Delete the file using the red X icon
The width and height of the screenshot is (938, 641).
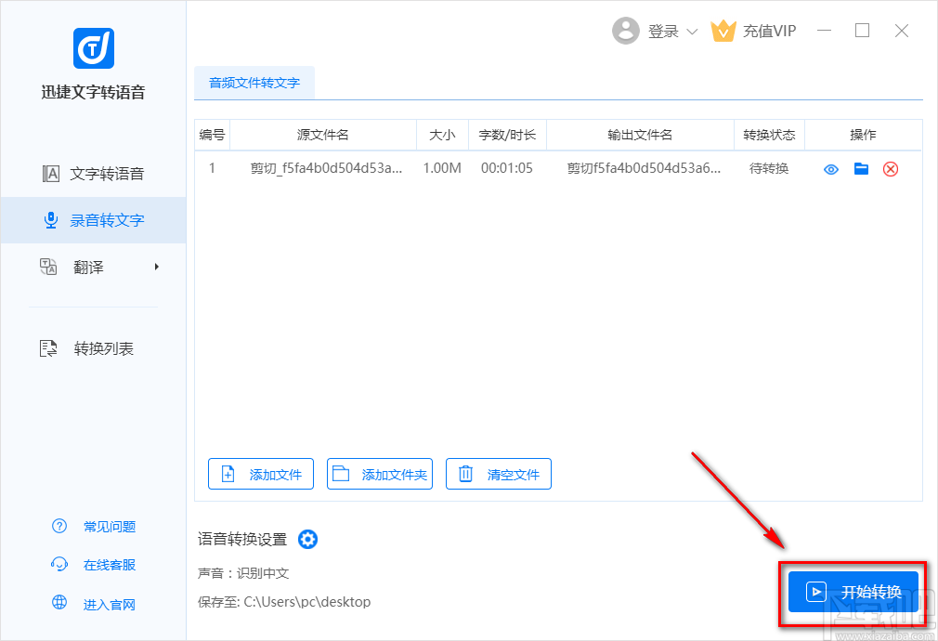tap(891, 169)
